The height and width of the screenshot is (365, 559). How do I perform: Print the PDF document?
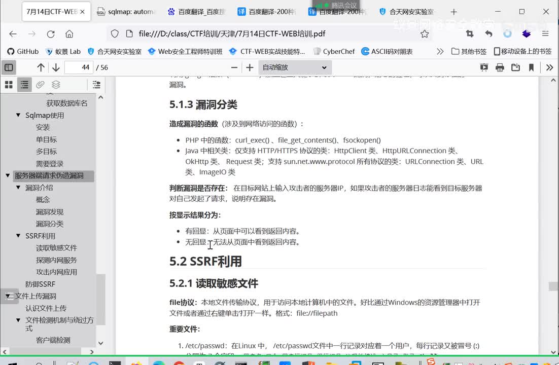(x=500, y=67)
